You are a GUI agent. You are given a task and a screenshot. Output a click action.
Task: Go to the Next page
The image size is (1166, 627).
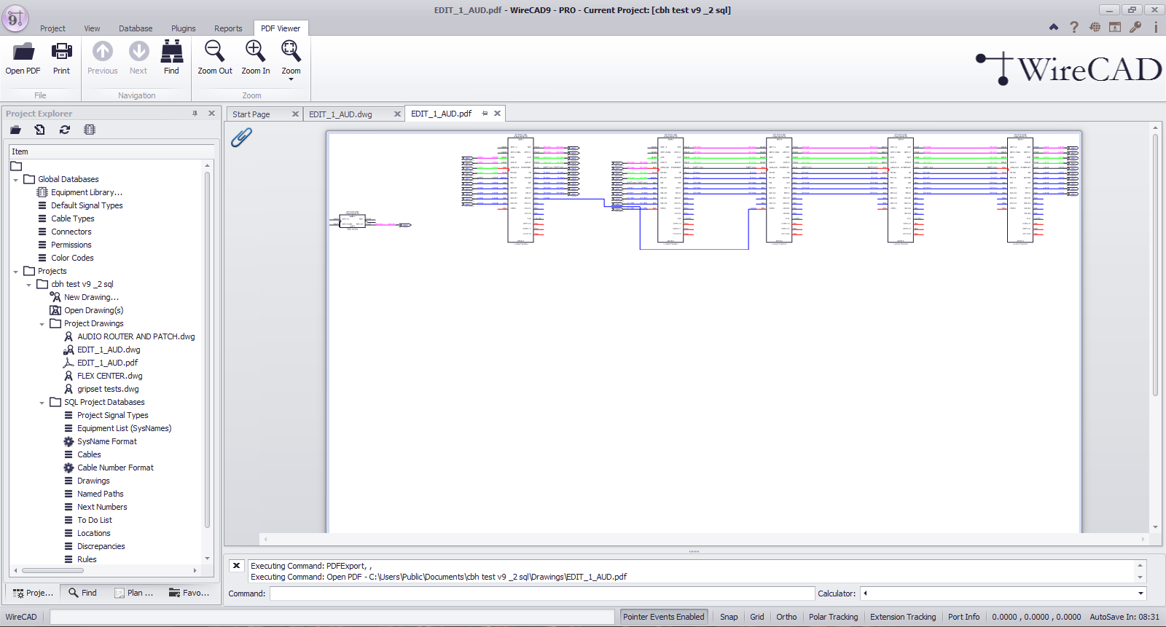pyautogui.click(x=138, y=58)
